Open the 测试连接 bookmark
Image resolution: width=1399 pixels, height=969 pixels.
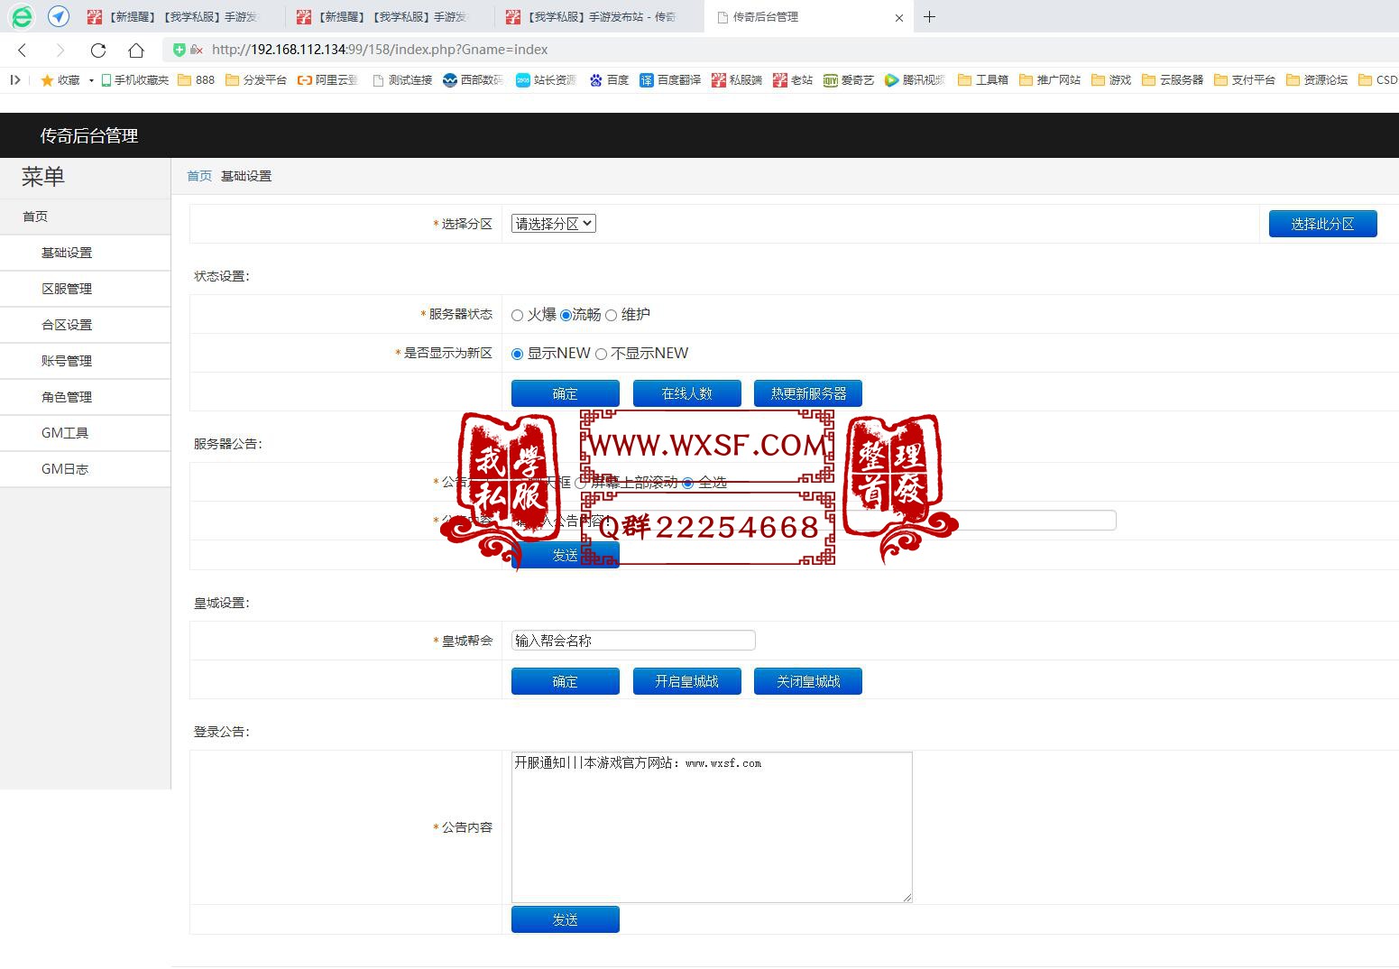tap(402, 79)
